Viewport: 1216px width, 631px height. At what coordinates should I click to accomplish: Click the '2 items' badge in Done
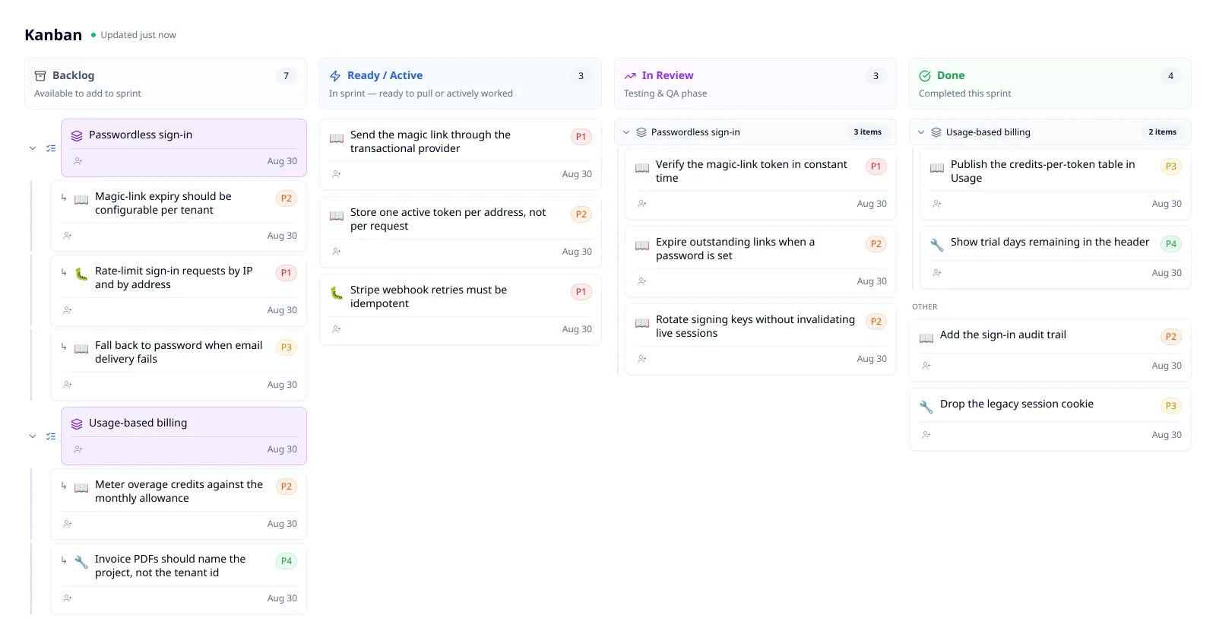(x=1162, y=132)
